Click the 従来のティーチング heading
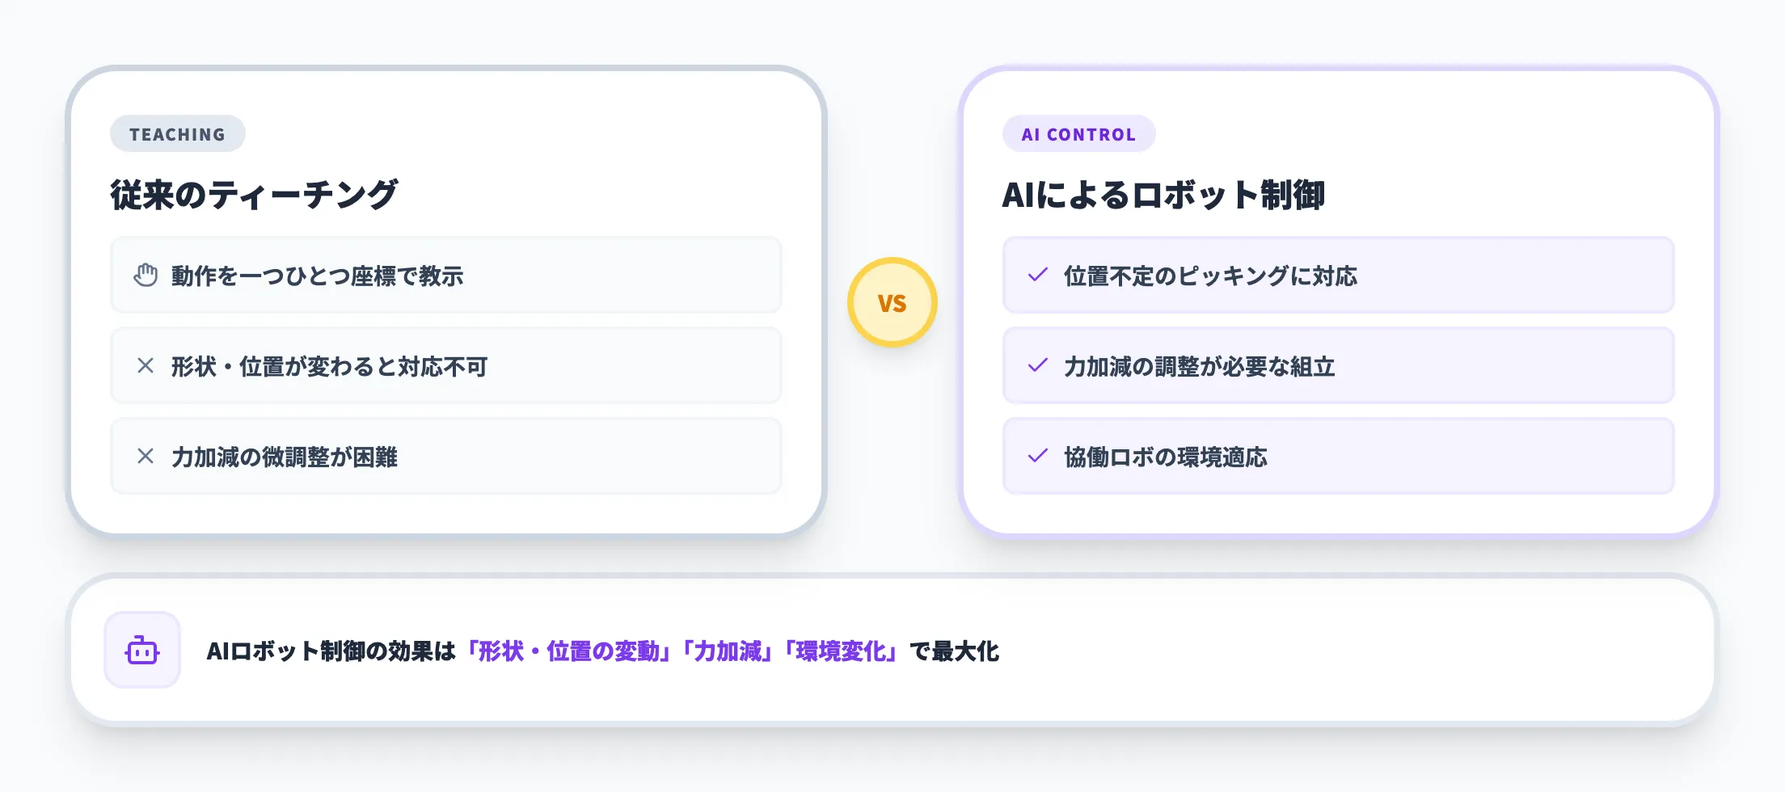 [x=254, y=195]
